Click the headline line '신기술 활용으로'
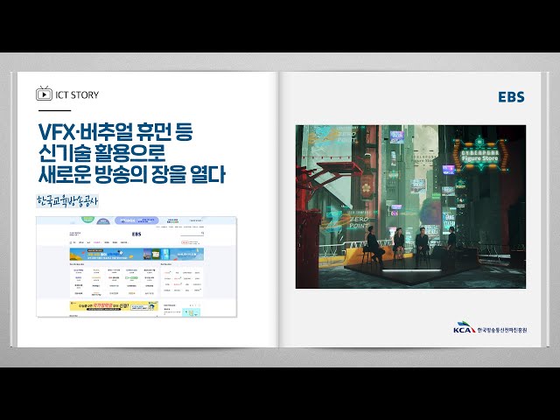Screen dimensions: 560x420 click(101, 153)
